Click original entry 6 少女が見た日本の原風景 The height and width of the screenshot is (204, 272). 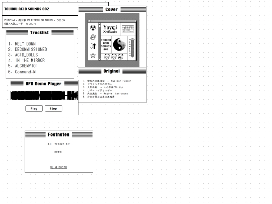[99, 97]
